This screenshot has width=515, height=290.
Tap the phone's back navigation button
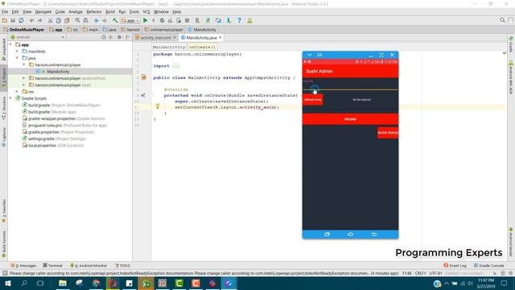pyautogui.click(x=373, y=234)
